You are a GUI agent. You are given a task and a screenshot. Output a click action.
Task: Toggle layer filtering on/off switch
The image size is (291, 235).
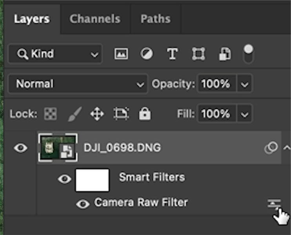coord(248,54)
